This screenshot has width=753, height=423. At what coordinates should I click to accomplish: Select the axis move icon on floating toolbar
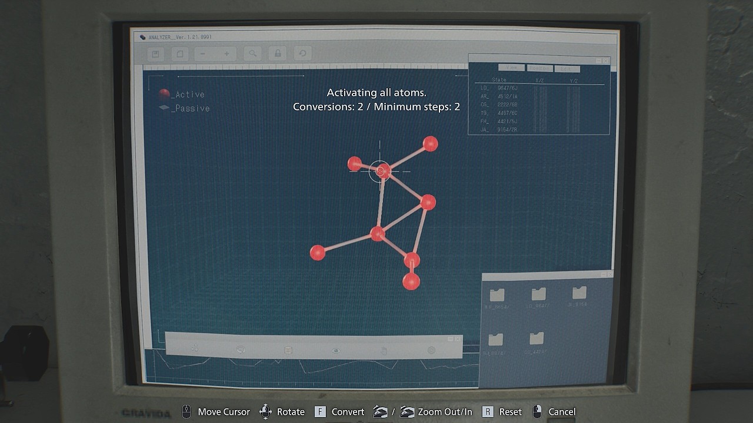(194, 350)
